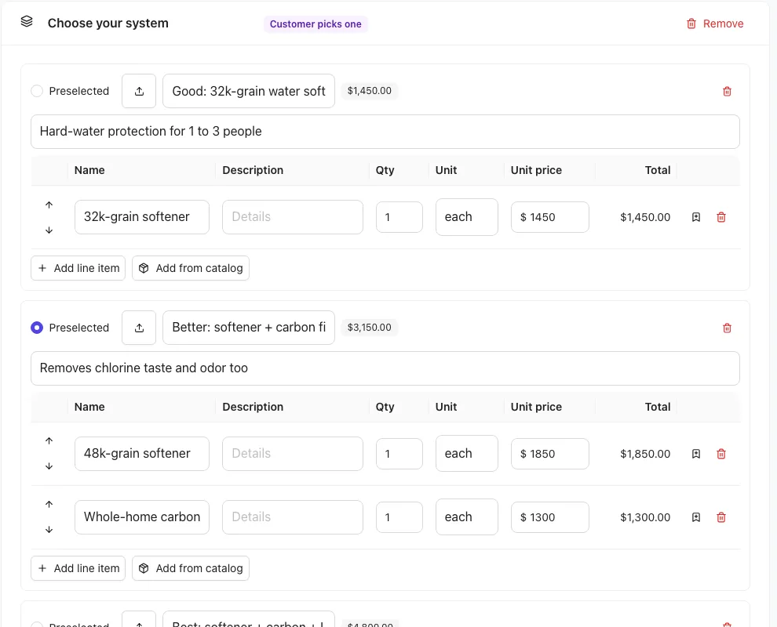The height and width of the screenshot is (627, 777).
Task: Add from catalog to Good option
Action: pos(191,268)
